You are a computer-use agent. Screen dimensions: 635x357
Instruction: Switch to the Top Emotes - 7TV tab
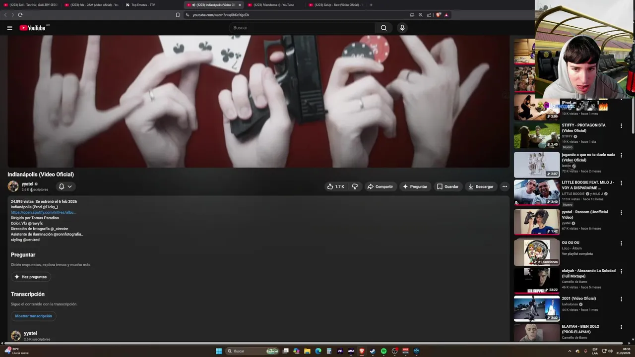coord(153,5)
